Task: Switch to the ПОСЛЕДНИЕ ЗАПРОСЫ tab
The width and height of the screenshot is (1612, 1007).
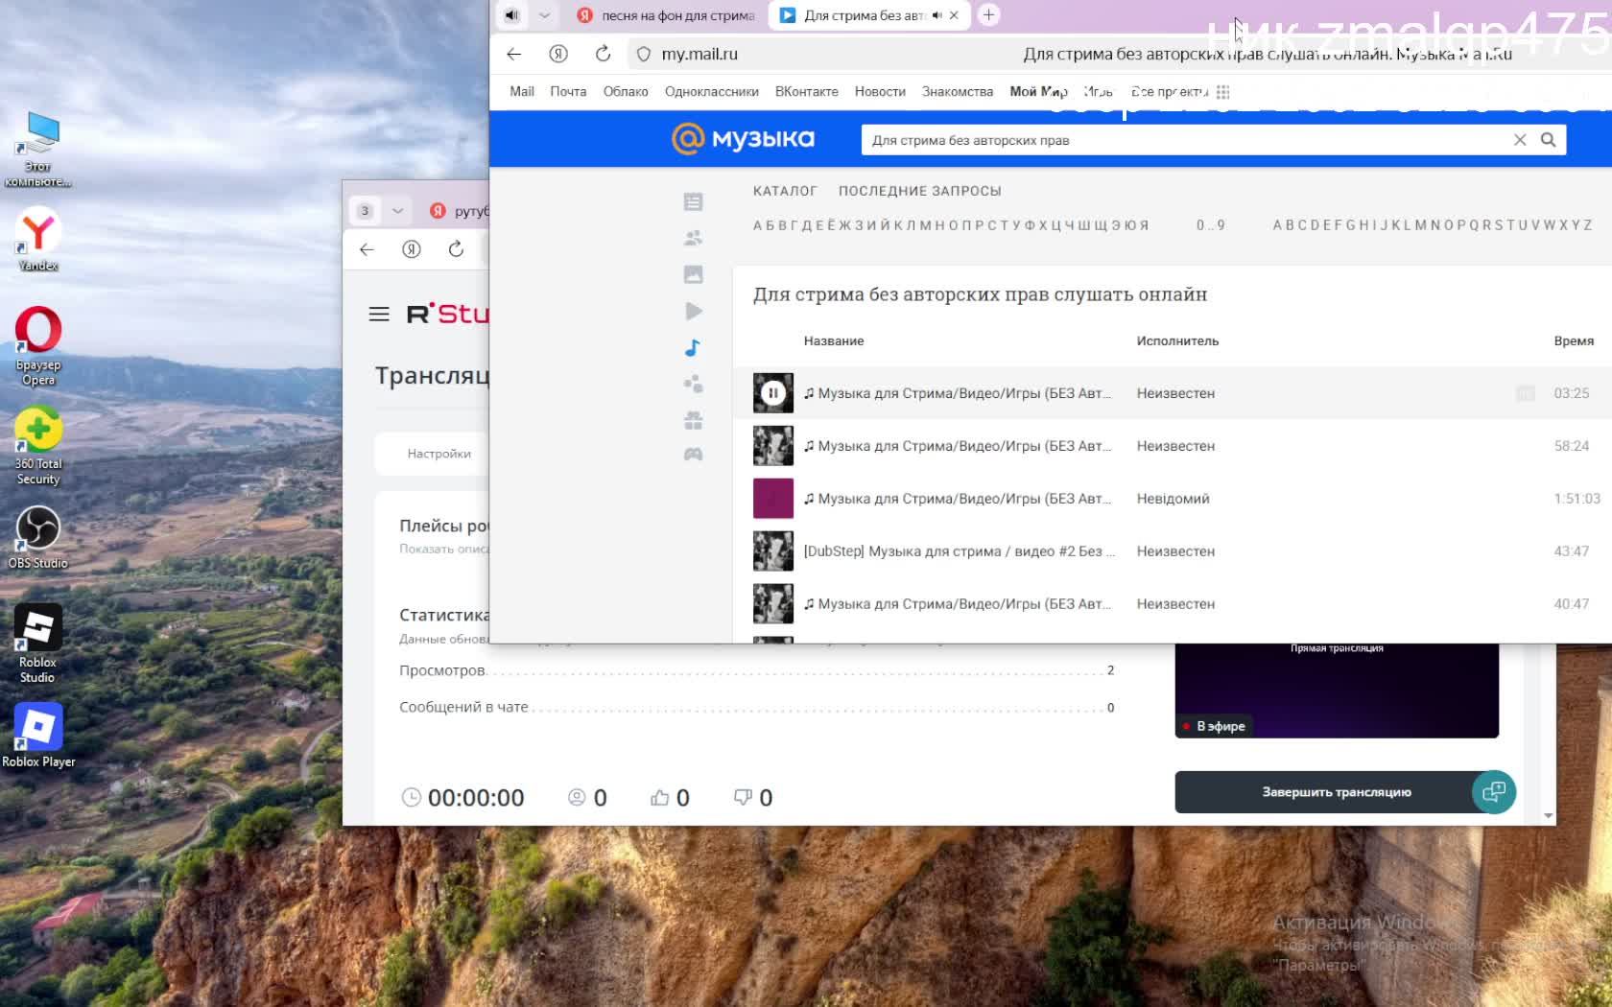Action: point(919,191)
